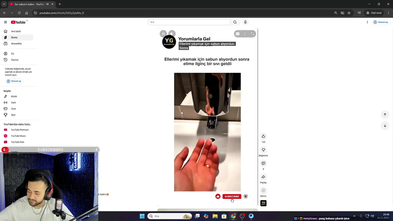
Task: Reload the page
Action: (x=19, y=13)
